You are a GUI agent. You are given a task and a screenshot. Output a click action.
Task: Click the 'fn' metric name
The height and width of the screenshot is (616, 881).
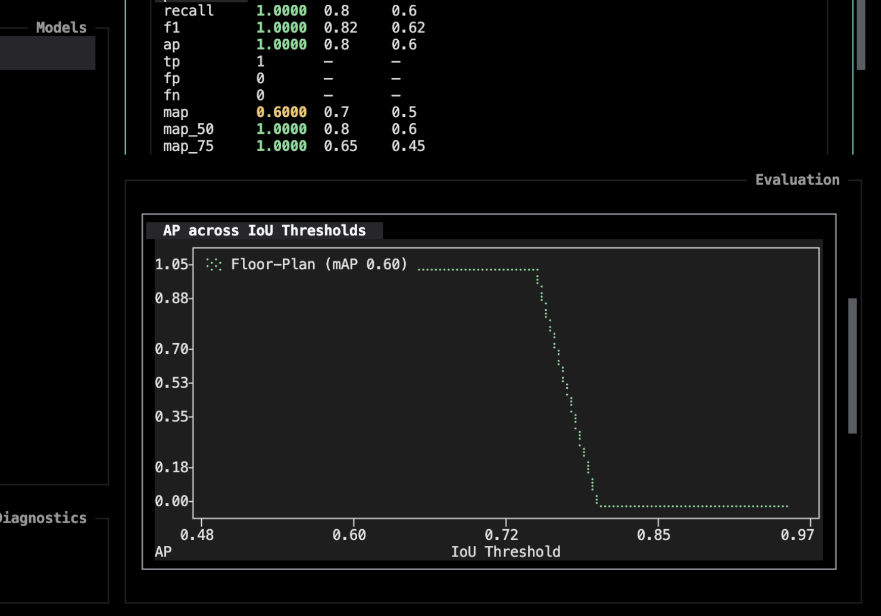(x=171, y=95)
